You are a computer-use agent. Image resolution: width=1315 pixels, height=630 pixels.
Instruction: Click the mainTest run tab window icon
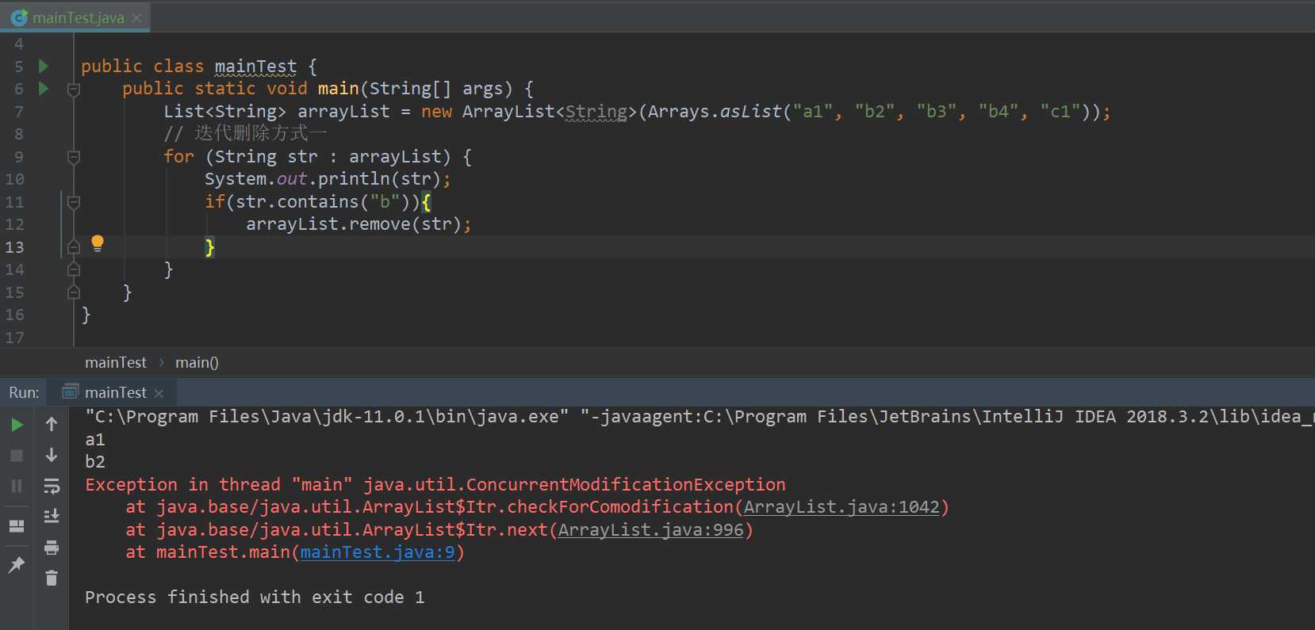pos(71,391)
